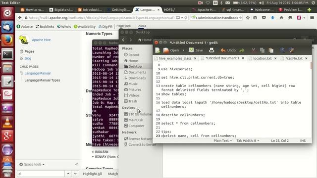This screenshot has height=178, width=317.
Task: Go back in the Files window
Action: [x=123, y=40]
